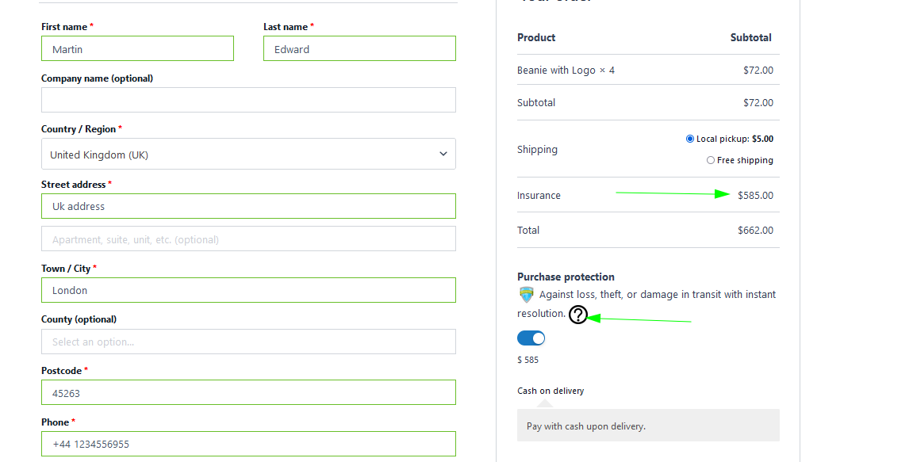Click the purchase protection help question mark icon
This screenshot has width=913, height=462.
coord(578,315)
